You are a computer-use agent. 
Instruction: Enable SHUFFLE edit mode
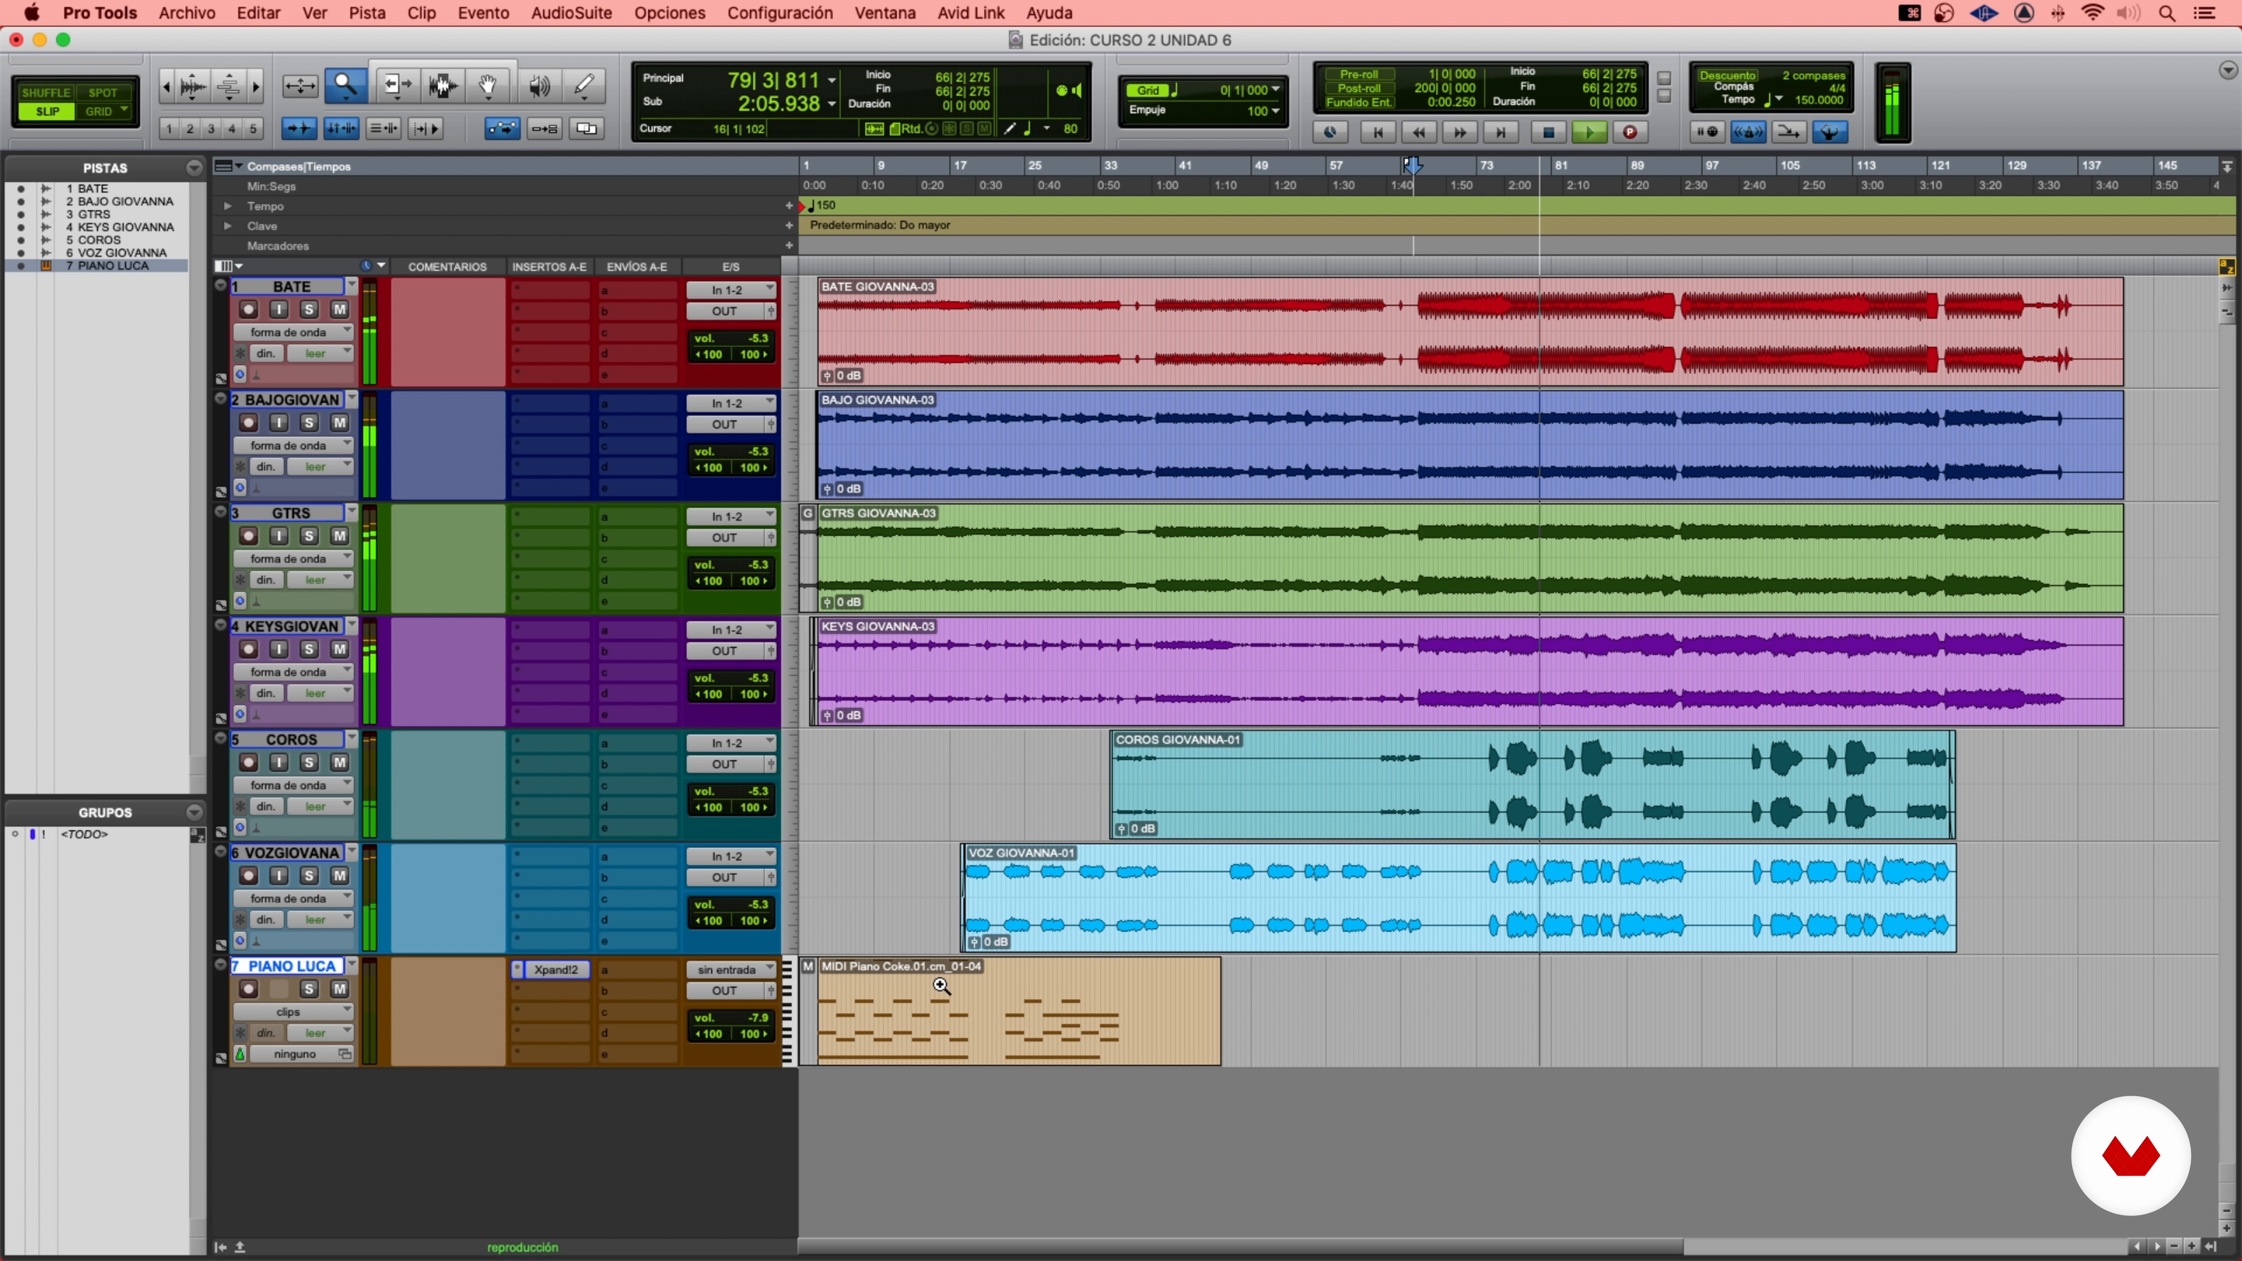pos(46,92)
